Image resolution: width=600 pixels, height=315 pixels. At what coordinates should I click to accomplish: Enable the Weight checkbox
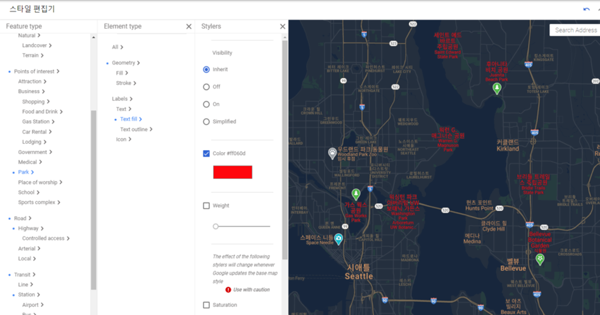(x=206, y=206)
